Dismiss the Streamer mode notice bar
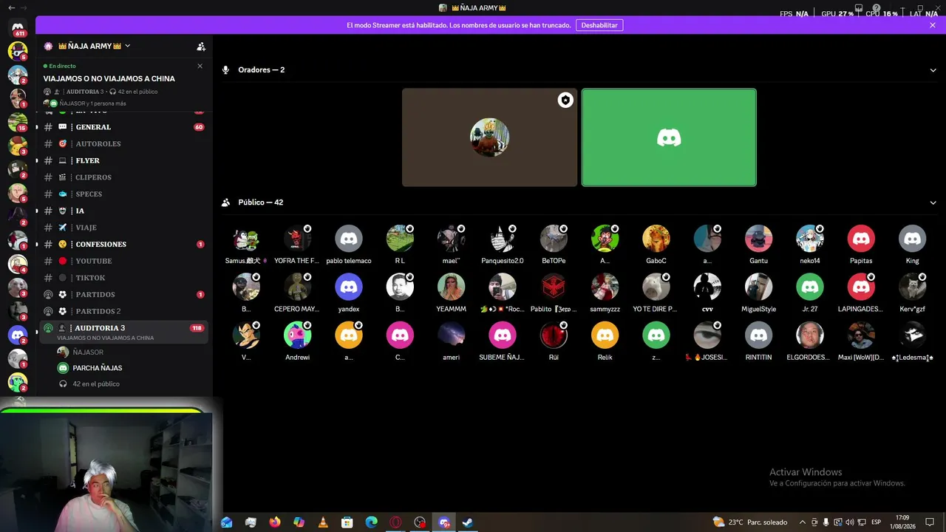This screenshot has width=946, height=532. (x=933, y=25)
